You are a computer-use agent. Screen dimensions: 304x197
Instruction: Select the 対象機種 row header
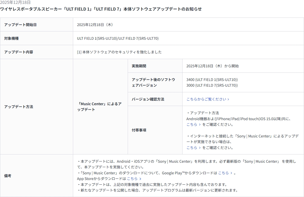[11, 38]
